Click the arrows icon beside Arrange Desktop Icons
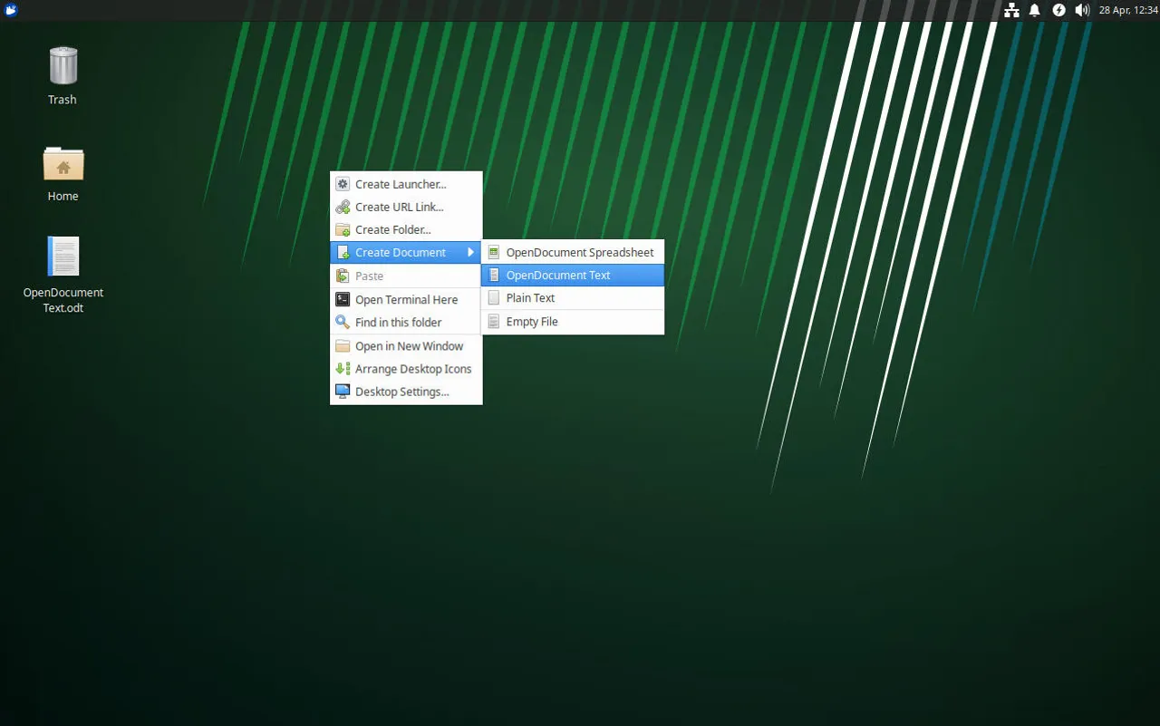The height and width of the screenshot is (726, 1160). tap(343, 369)
